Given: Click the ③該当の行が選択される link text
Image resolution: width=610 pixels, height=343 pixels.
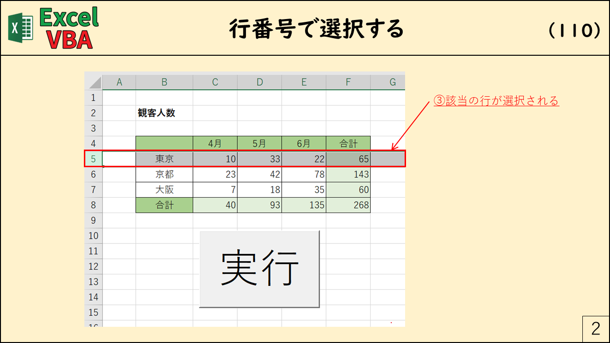Looking at the screenshot, I should (x=496, y=101).
